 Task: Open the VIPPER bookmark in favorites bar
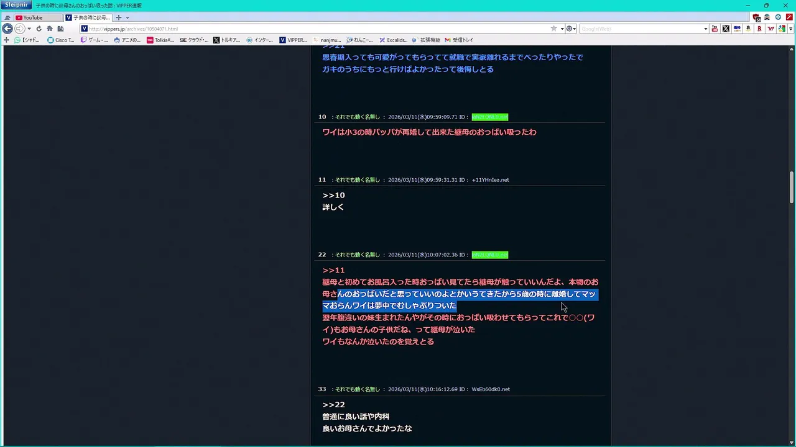293,40
